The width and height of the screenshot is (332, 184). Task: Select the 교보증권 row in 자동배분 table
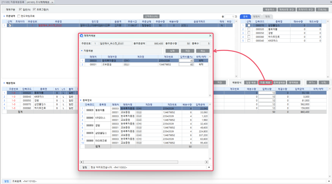point(144,64)
